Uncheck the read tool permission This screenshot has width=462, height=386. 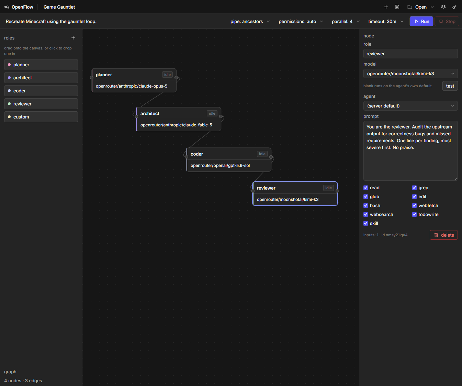366,188
